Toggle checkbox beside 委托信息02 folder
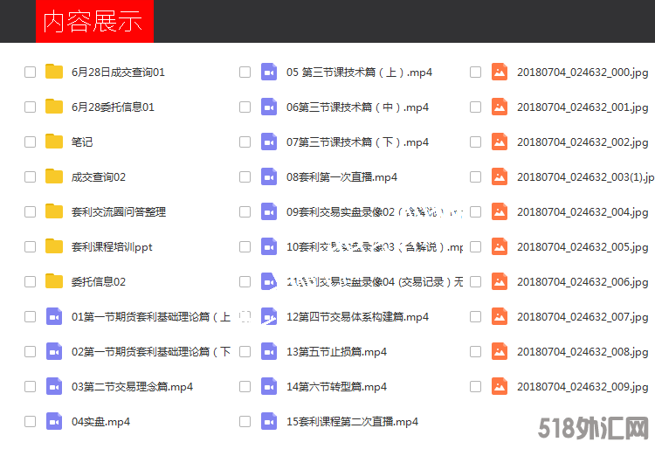Viewport: 655px width, 449px height. point(31,281)
